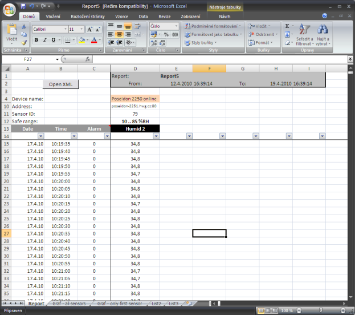Copy selection with copy icon
The height and width of the screenshot is (315, 355).
[x=24, y=34]
